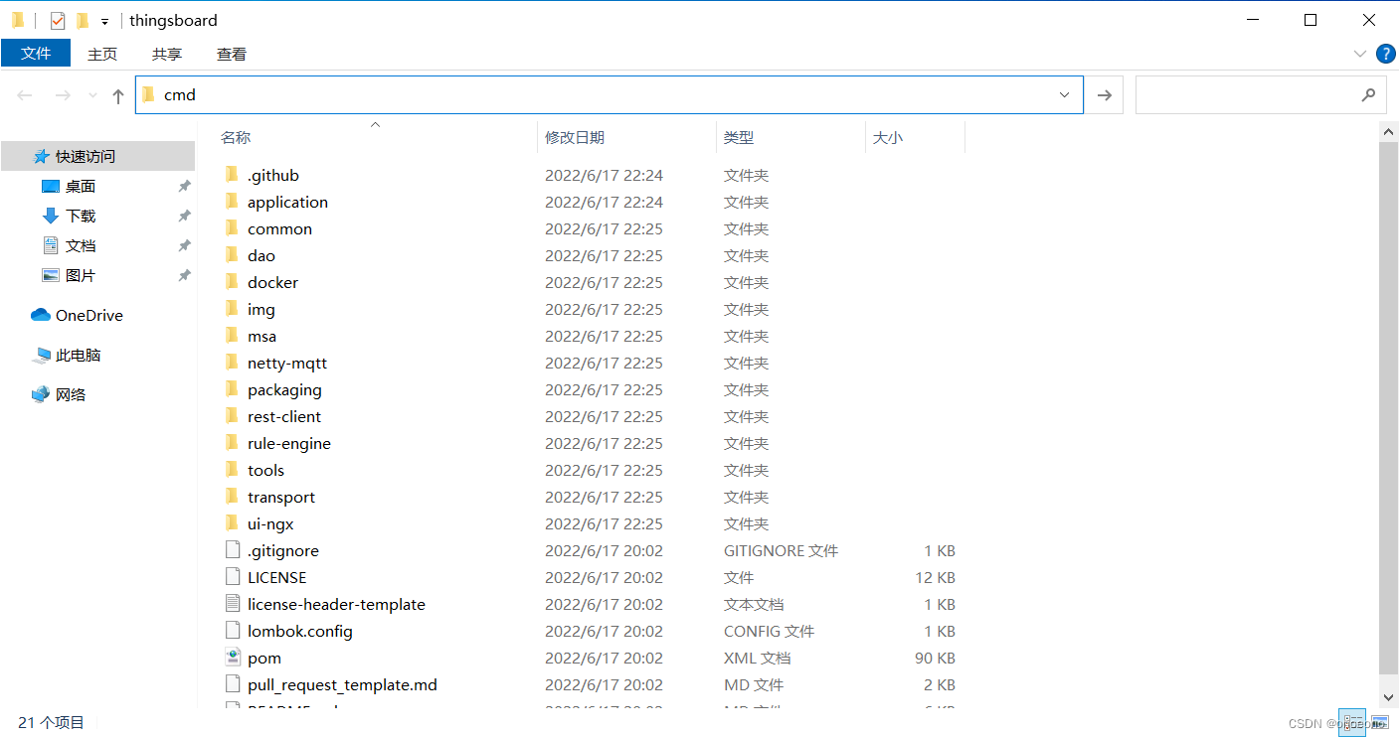This screenshot has width=1400, height=738.
Task: Click the Properties icon in the quick access toolbar
Action: pyautogui.click(x=58, y=20)
